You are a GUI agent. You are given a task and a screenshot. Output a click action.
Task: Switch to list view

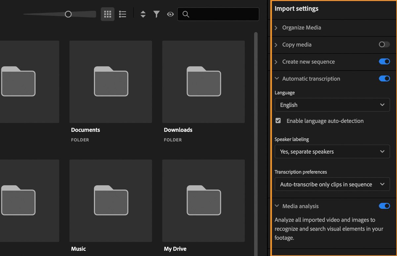pos(122,14)
